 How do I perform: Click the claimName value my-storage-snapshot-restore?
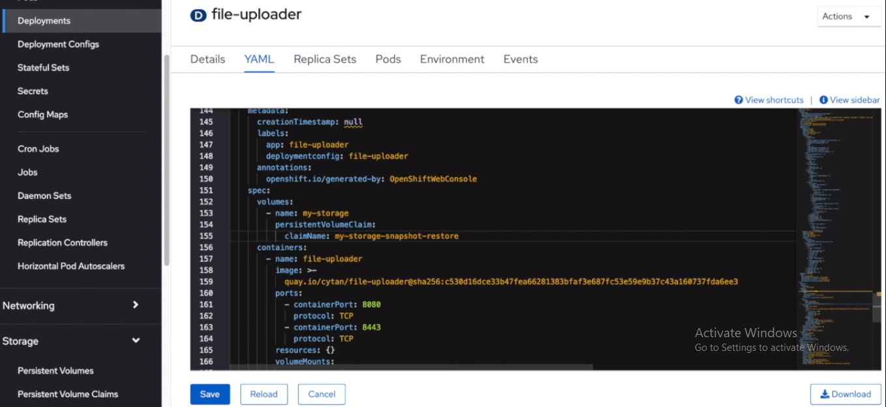click(x=397, y=236)
